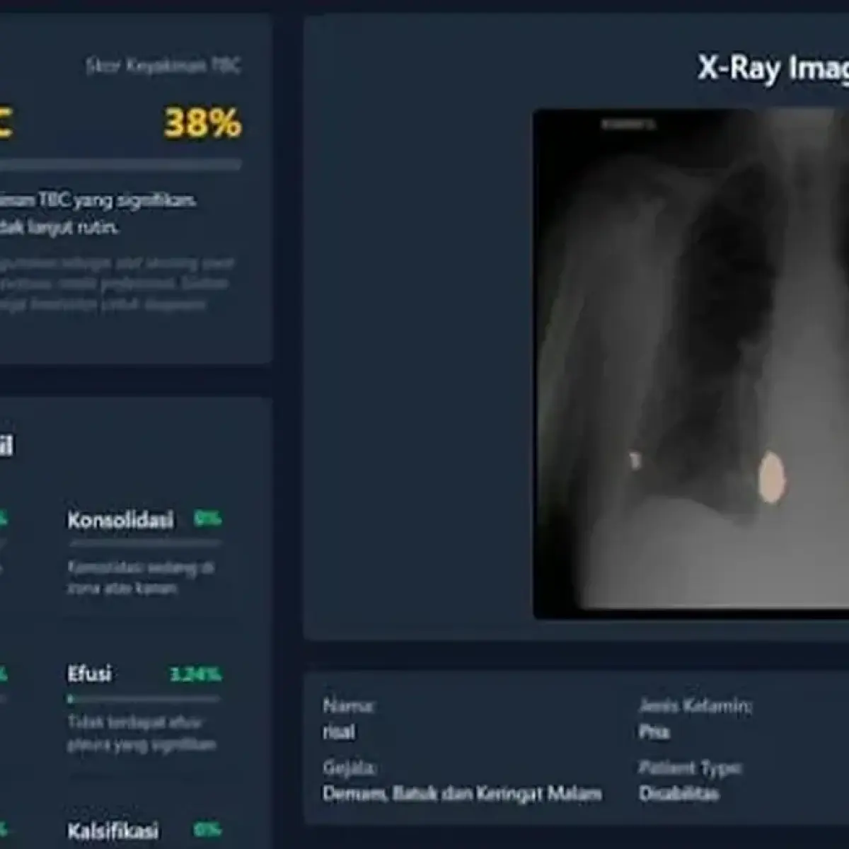This screenshot has width=849, height=849.
Task: Click the chest X-ray image thumbnail
Action: click(x=691, y=364)
